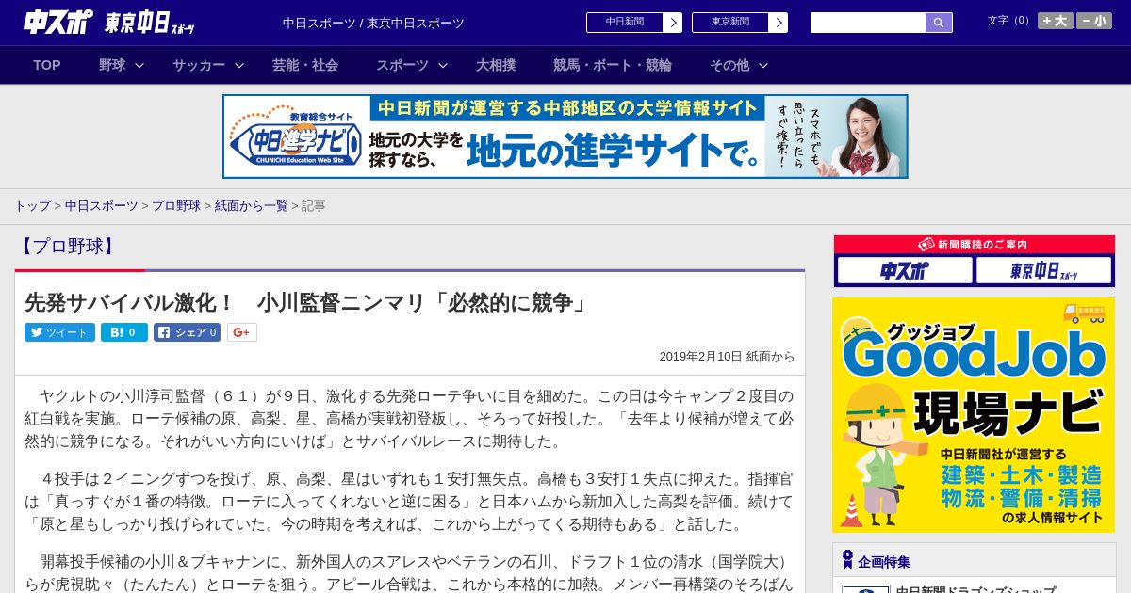
Task: Go to 紙面から一覧 breadcrumb link
Action: [x=252, y=205]
